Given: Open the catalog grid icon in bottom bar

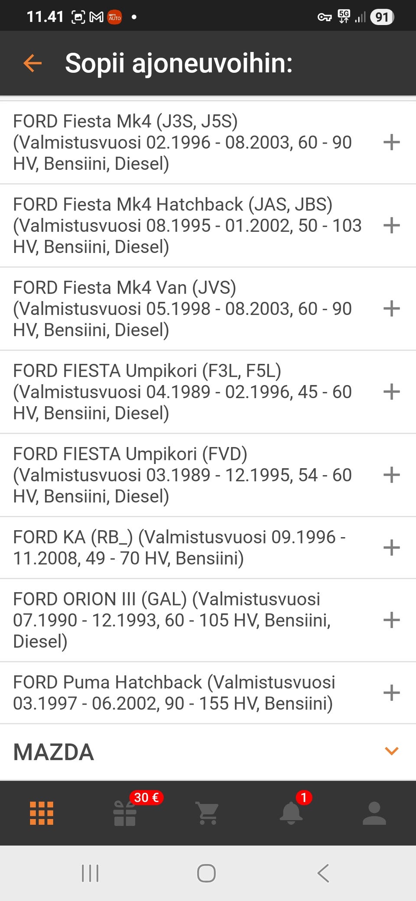Looking at the screenshot, I should [42, 813].
